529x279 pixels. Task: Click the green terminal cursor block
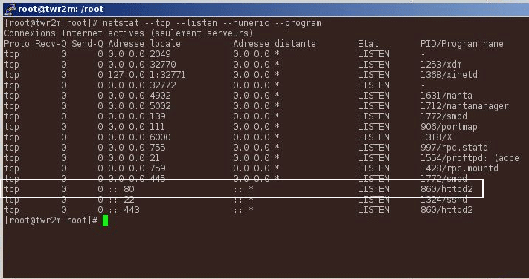point(105,220)
